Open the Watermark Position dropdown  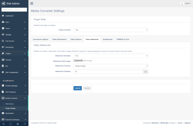[x=110, y=66]
